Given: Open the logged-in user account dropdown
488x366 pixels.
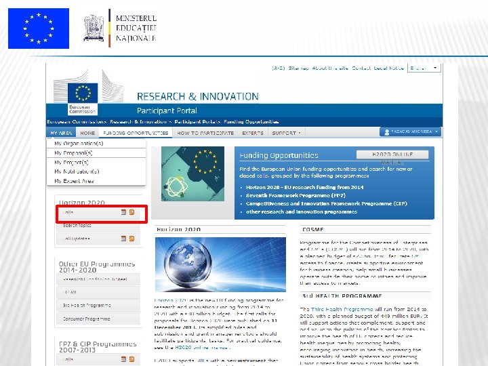Looking at the screenshot, I should [410, 132].
